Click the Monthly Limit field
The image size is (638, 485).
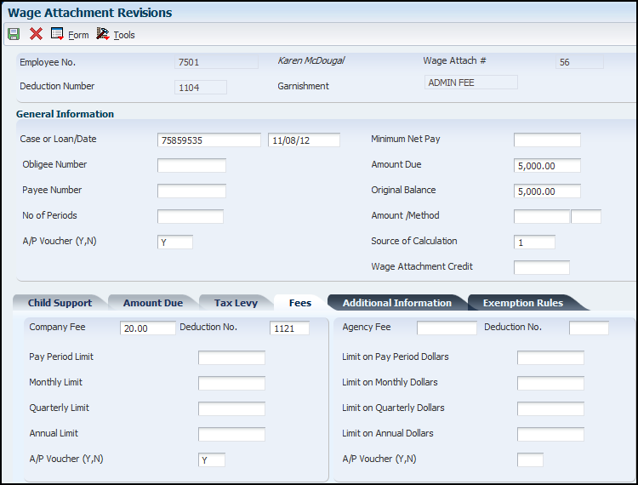(231, 383)
